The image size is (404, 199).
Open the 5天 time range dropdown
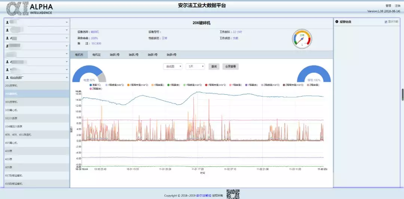pyautogui.click(x=195, y=66)
